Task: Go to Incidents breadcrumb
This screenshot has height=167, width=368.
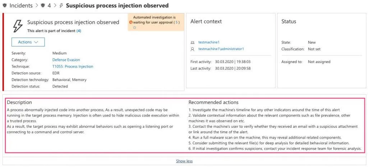Action: coord(21,6)
